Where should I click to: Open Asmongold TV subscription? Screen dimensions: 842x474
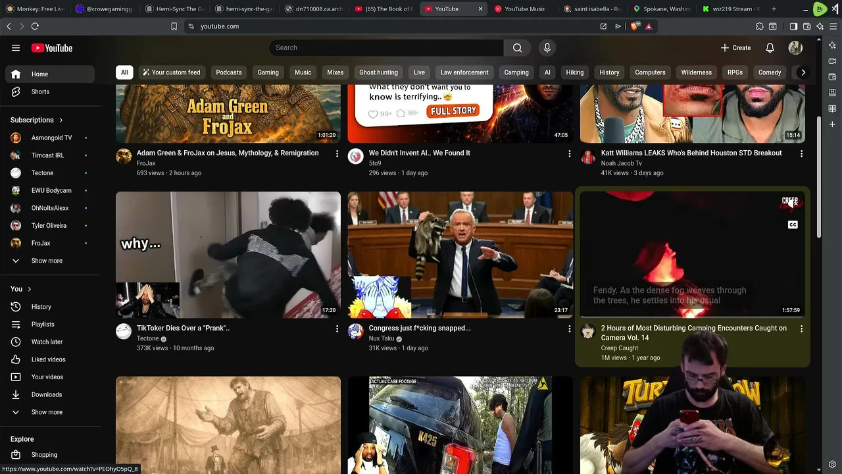[x=50, y=138]
